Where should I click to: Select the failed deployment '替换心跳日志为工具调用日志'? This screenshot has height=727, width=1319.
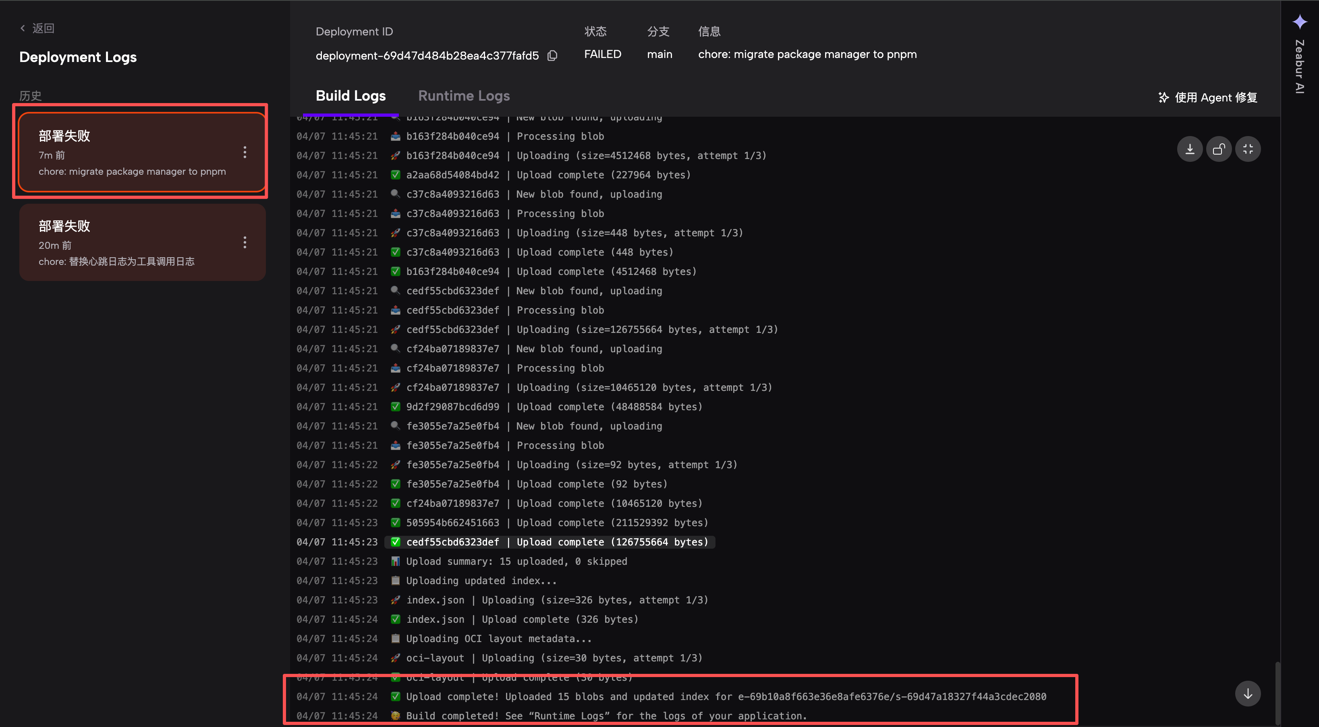click(x=142, y=242)
